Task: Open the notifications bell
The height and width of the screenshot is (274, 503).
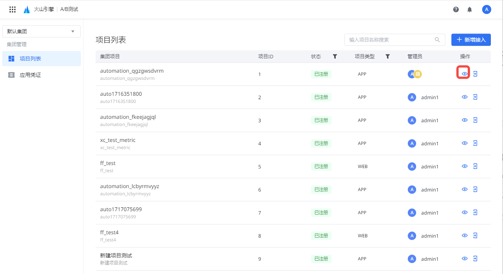Action: [x=470, y=9]
